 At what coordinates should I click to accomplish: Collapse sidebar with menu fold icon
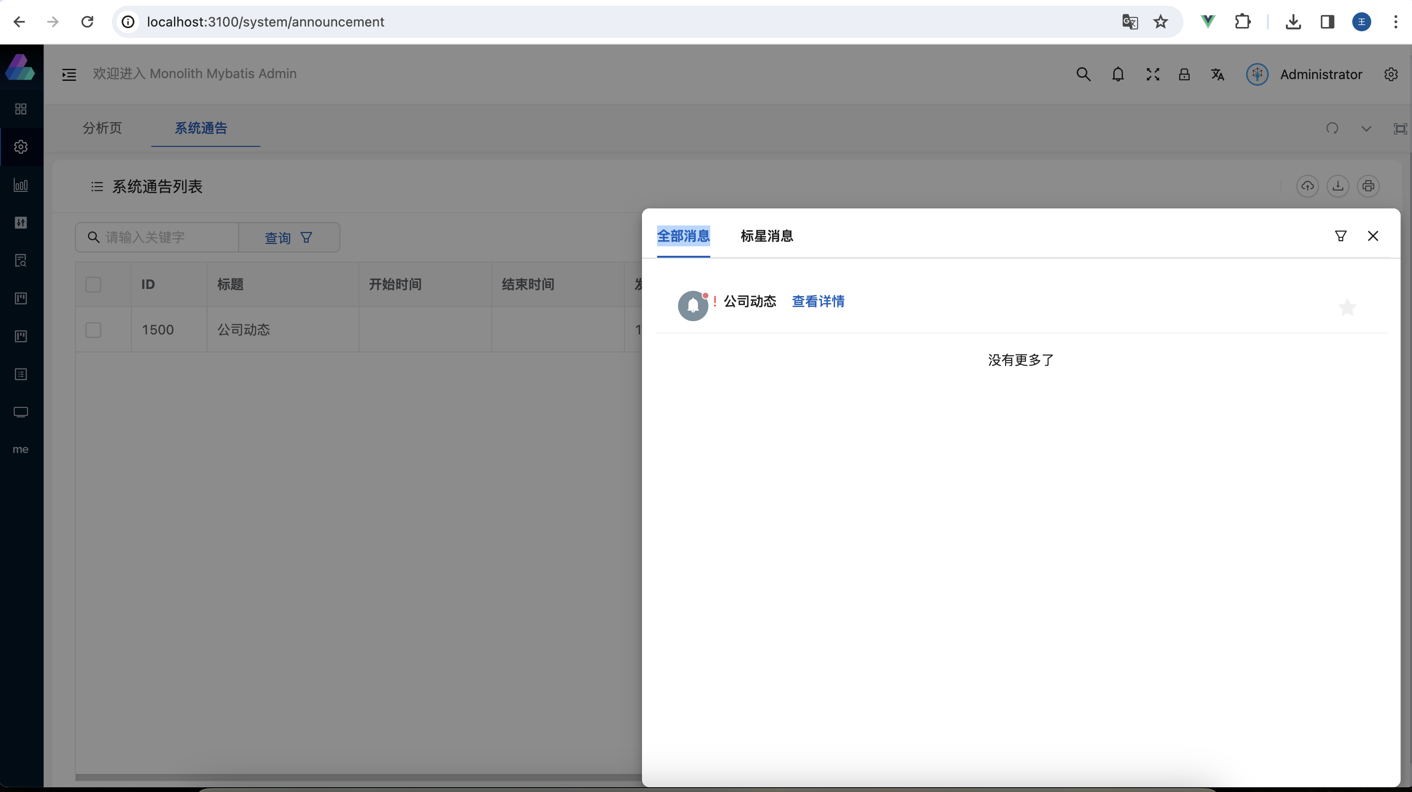click(x=69, y=74)
